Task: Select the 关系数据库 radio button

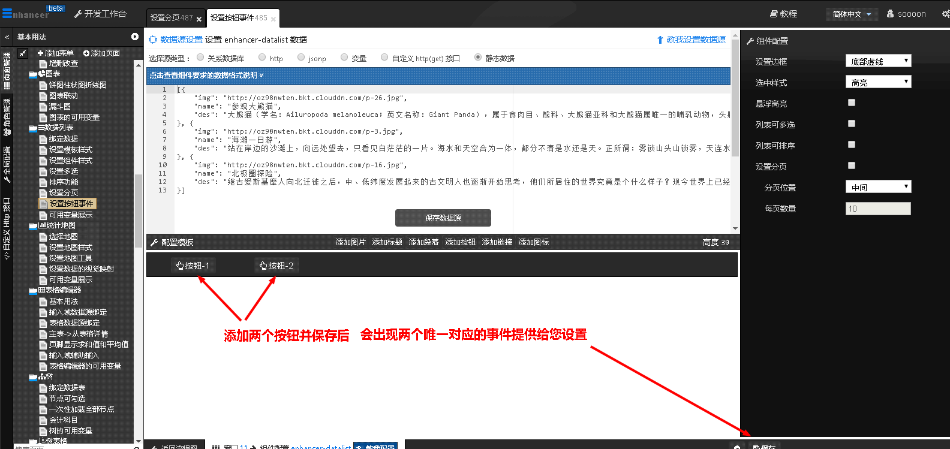Action: [200, 58]
